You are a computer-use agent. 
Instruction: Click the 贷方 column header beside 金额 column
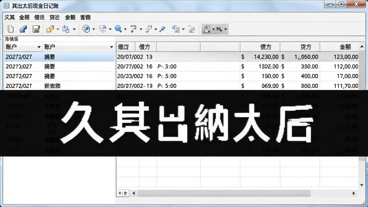coord(300,47)
